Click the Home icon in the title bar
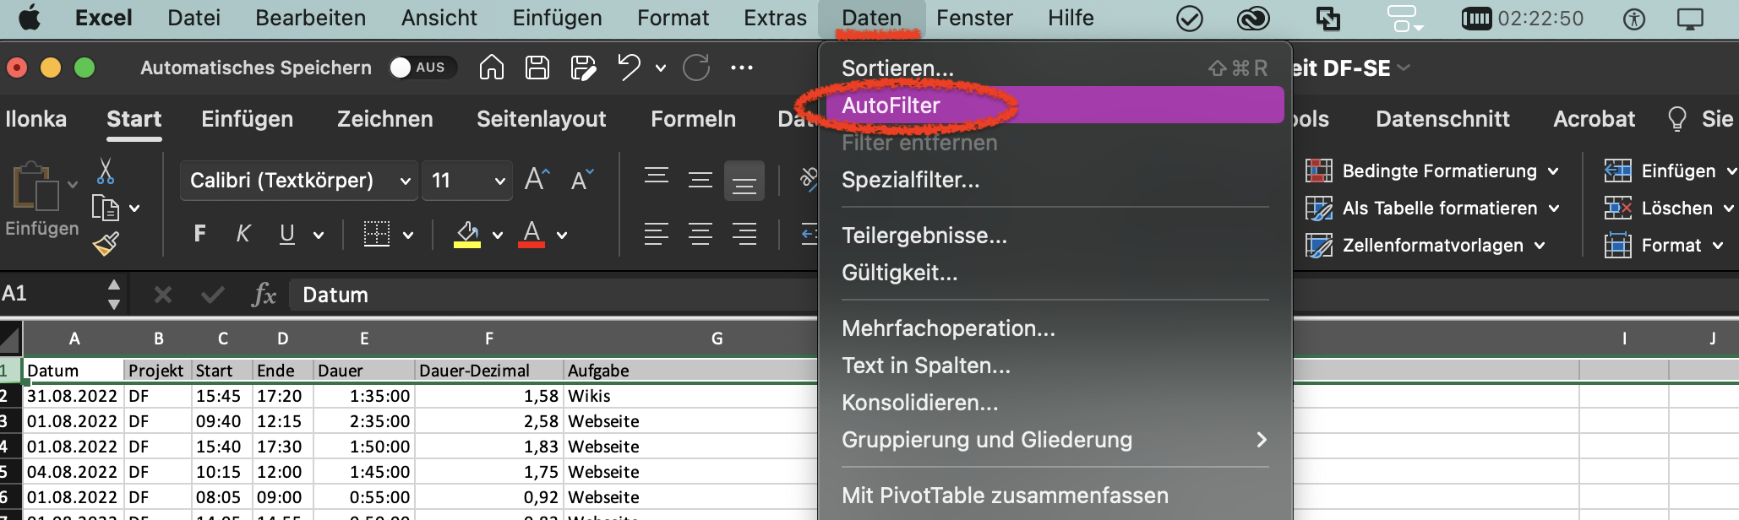The height and width of the screenshot is (520, 1739). tap(491, 68)
